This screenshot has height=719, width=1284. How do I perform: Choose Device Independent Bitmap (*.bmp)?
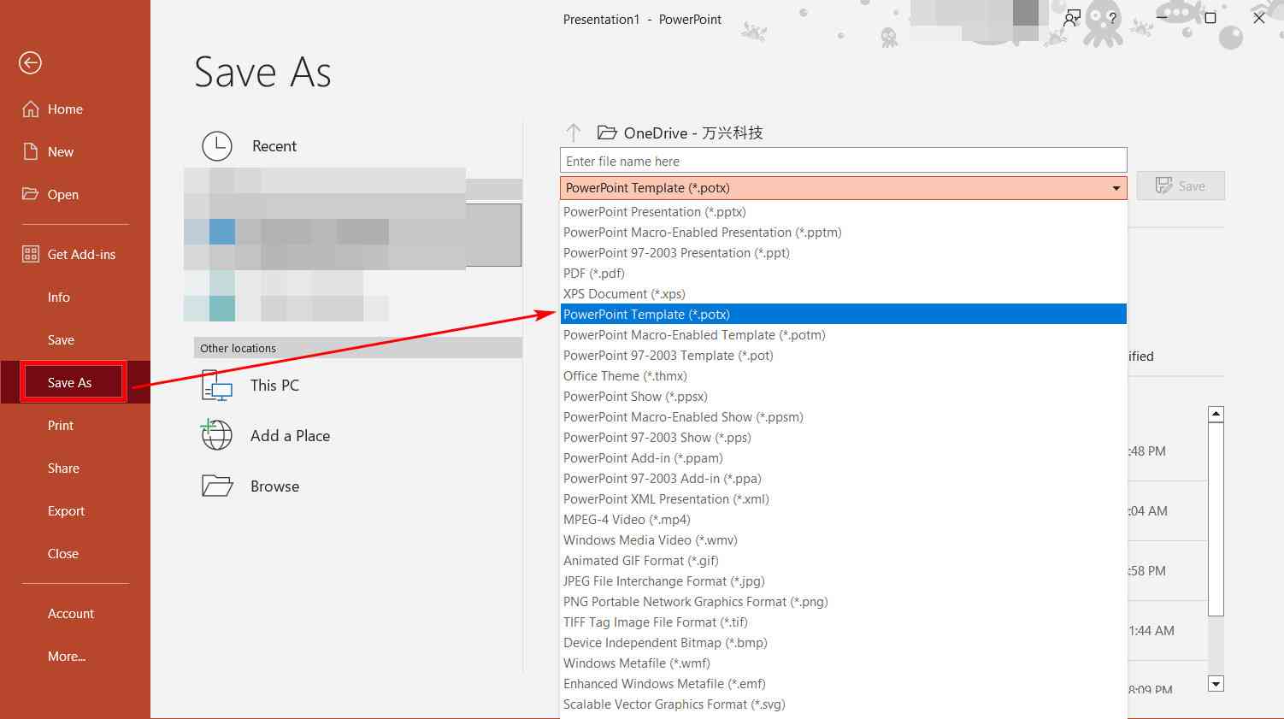pyautogui.click(x=843, y=643)
